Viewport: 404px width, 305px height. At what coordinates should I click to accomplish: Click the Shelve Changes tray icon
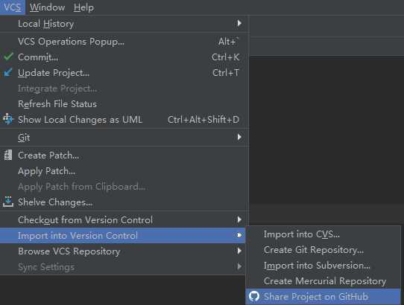[8, 202]
